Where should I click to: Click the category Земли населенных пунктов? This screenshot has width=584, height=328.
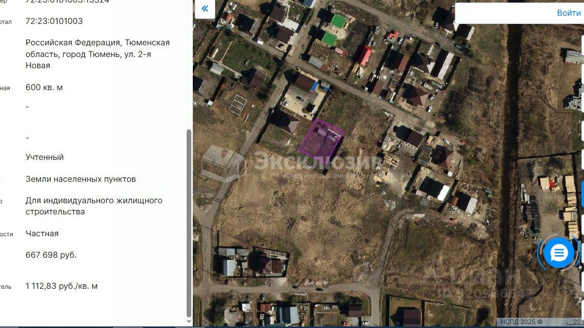pos(81,179)
